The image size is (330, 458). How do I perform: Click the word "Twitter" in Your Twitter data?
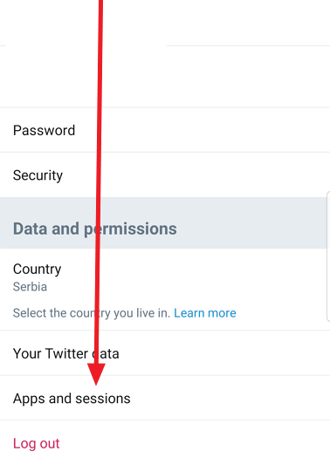point(66,353)
